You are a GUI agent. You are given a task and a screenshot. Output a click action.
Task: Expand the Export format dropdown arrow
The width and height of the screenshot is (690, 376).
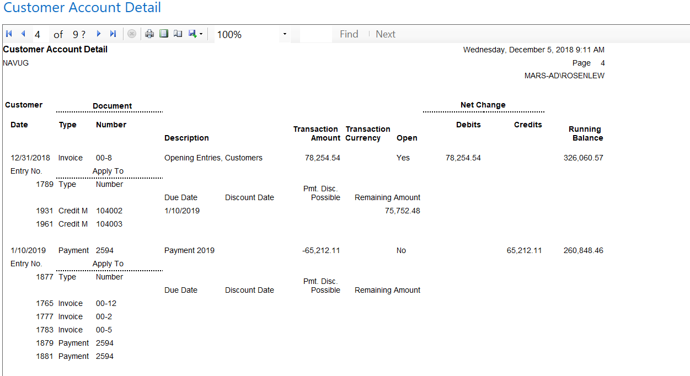click(201, 34)
